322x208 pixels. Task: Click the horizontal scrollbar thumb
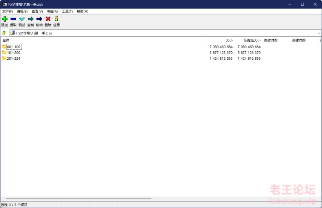coord(78,199)
